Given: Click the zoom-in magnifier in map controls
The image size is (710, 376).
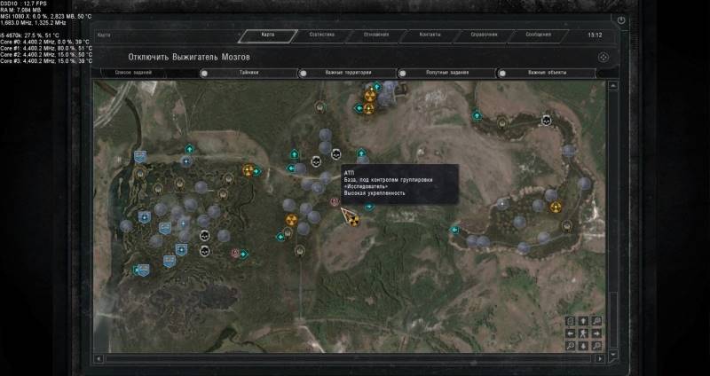Looking at the screenshot, I should point(596,321).
